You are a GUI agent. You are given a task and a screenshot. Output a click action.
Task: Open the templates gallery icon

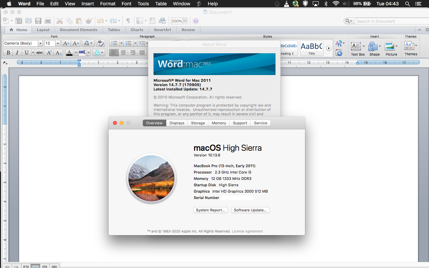click(19, 21)
